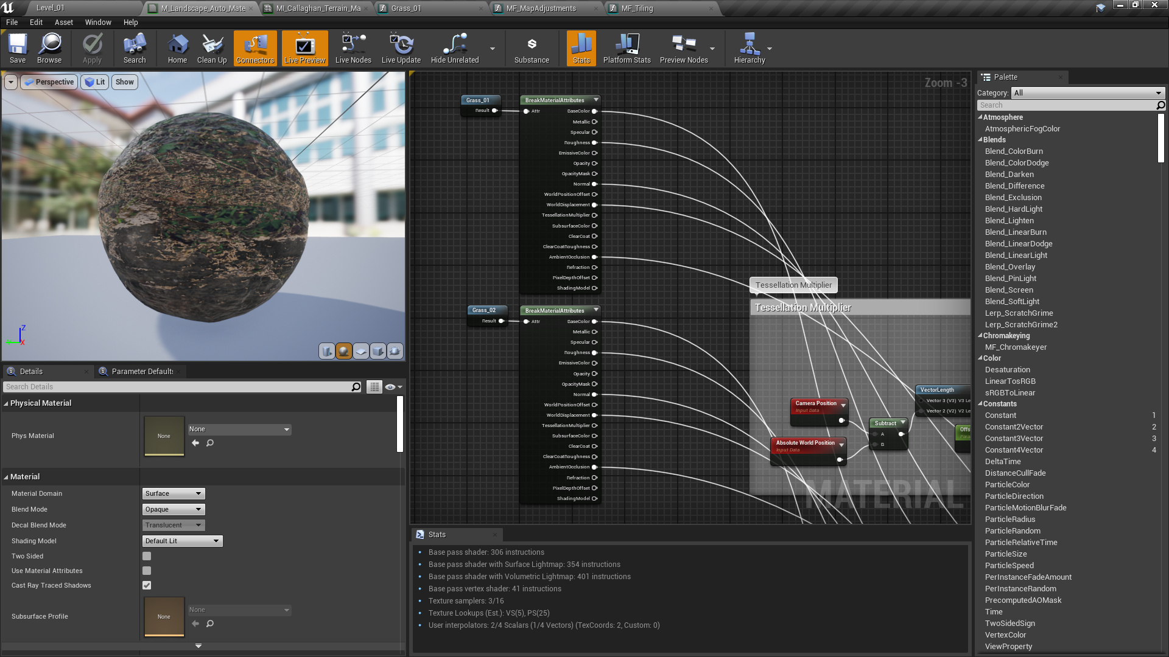Viewport: 1169px width, 657px height.
Task: Collapse the Blends palette category
Action: 980,140
